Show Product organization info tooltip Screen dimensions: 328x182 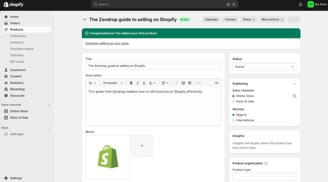pos(266,163)
